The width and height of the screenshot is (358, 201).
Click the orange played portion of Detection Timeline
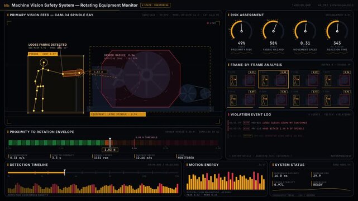point(36,173)
